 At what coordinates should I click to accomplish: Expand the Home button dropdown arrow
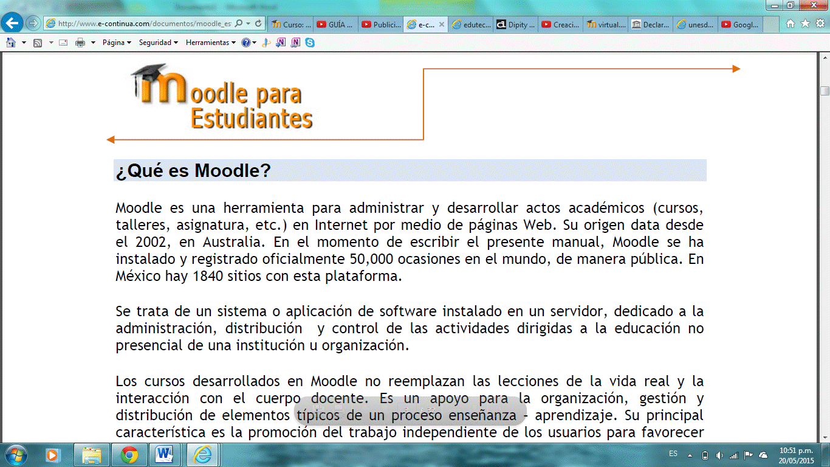24,43
